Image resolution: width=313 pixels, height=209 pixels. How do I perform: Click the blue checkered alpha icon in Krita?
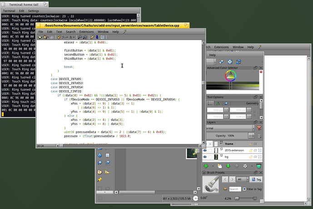coord(230,62)
